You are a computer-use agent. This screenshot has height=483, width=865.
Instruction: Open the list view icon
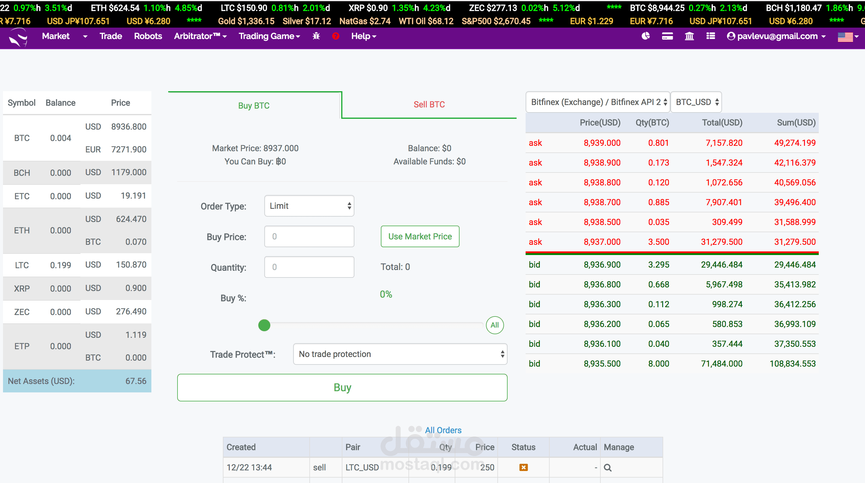click(711, 36)
